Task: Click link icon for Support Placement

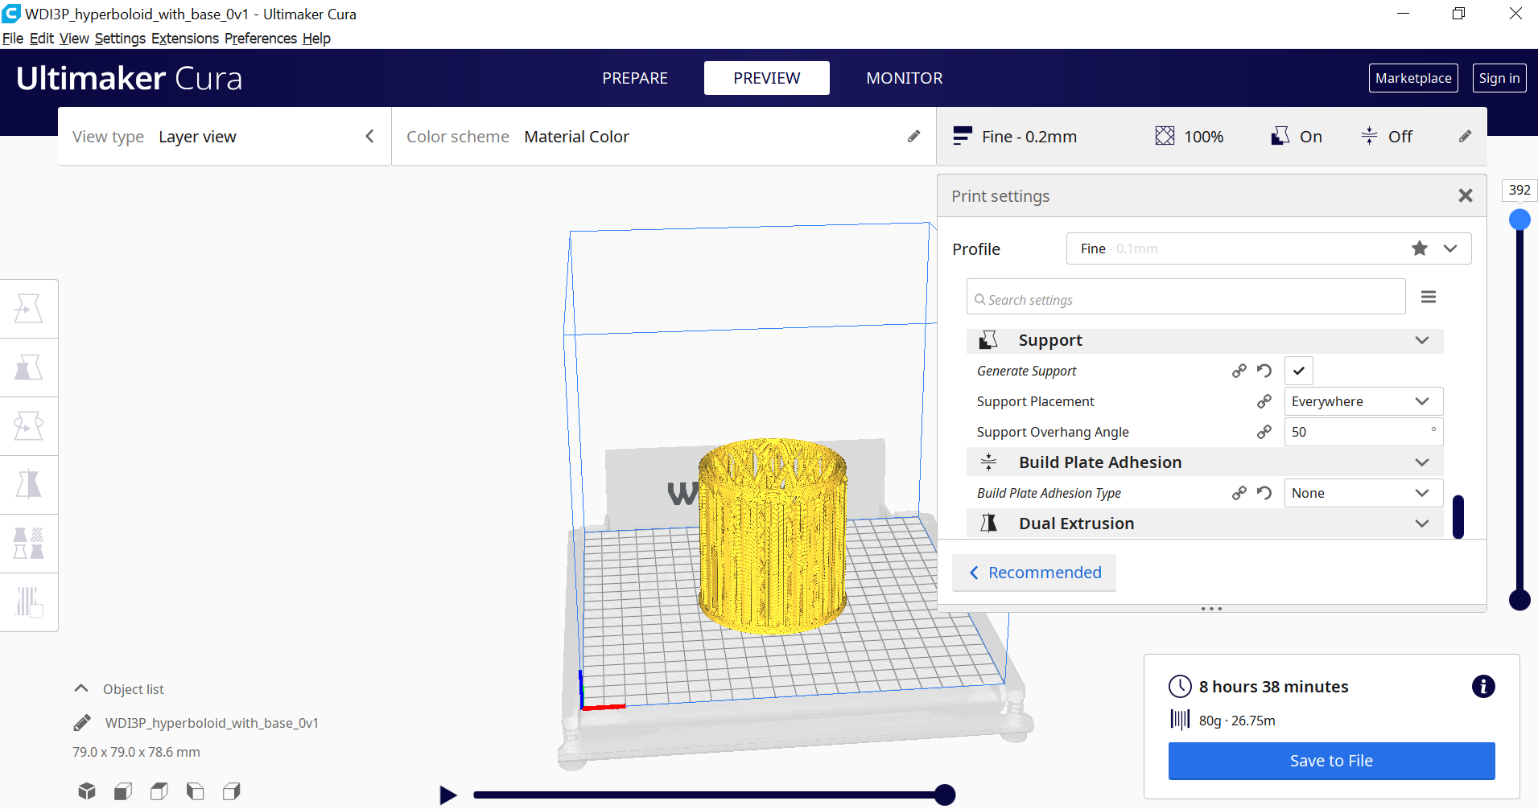Action: (1264, 401)
